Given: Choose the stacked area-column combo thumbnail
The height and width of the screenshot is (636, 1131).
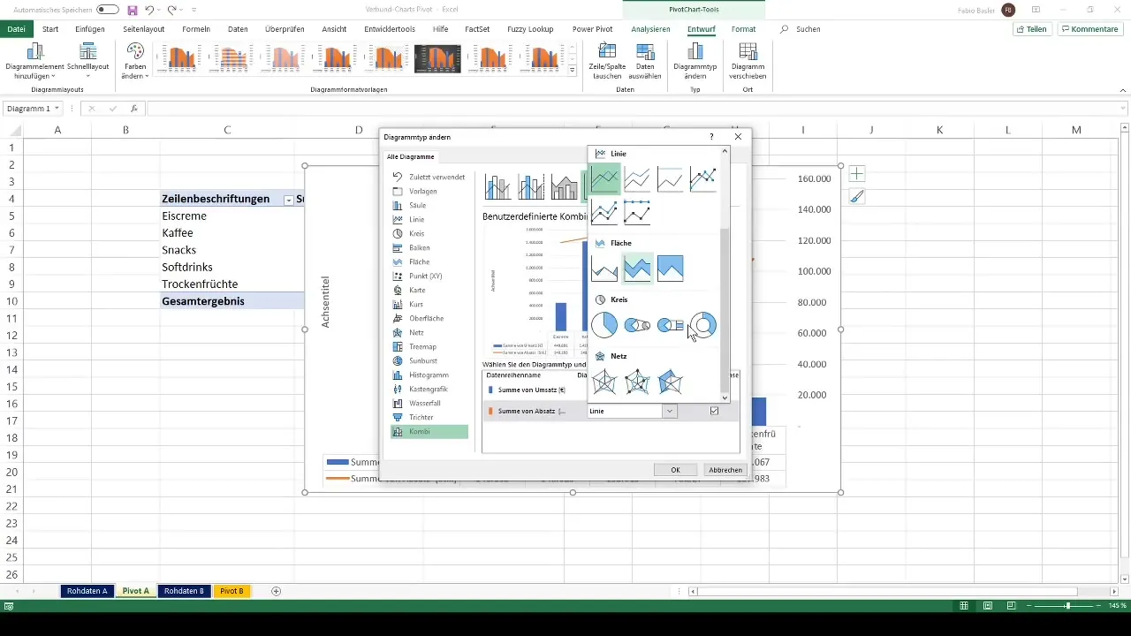Looking at the screenshot, I should point(564,186).
